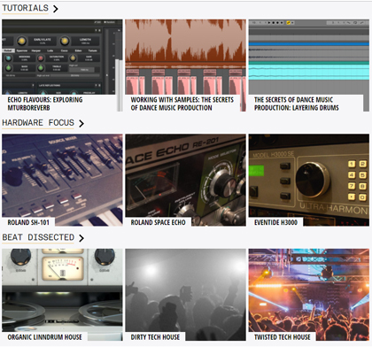
Task: Select Working With Samples article title
Action: tap(182, 104)
